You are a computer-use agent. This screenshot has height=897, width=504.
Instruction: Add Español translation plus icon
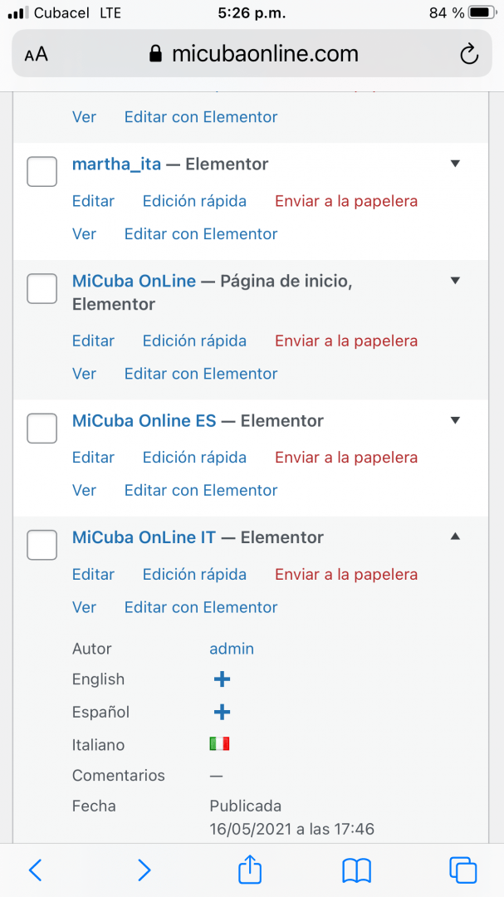(222, 713)
